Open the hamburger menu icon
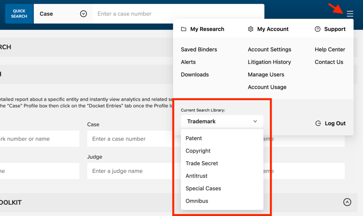 (350, 14)
